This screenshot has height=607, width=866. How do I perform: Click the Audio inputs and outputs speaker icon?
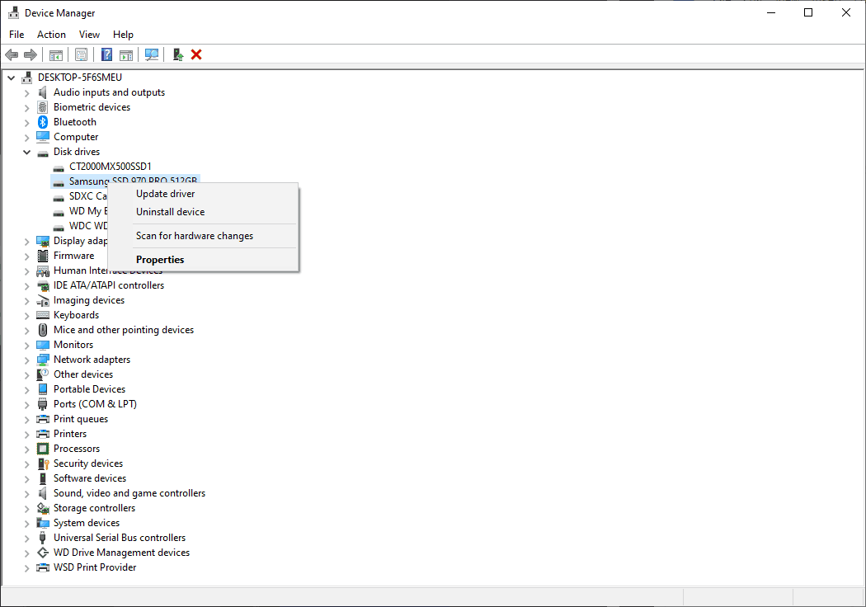click(x=43, y=92)
